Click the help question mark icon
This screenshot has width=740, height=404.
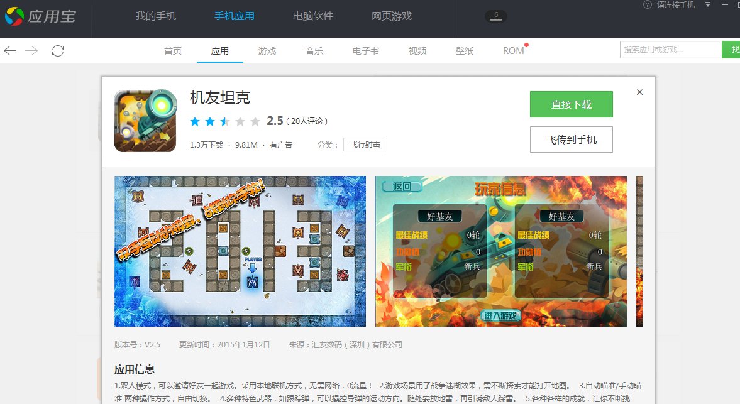click(x=648, y=5)
